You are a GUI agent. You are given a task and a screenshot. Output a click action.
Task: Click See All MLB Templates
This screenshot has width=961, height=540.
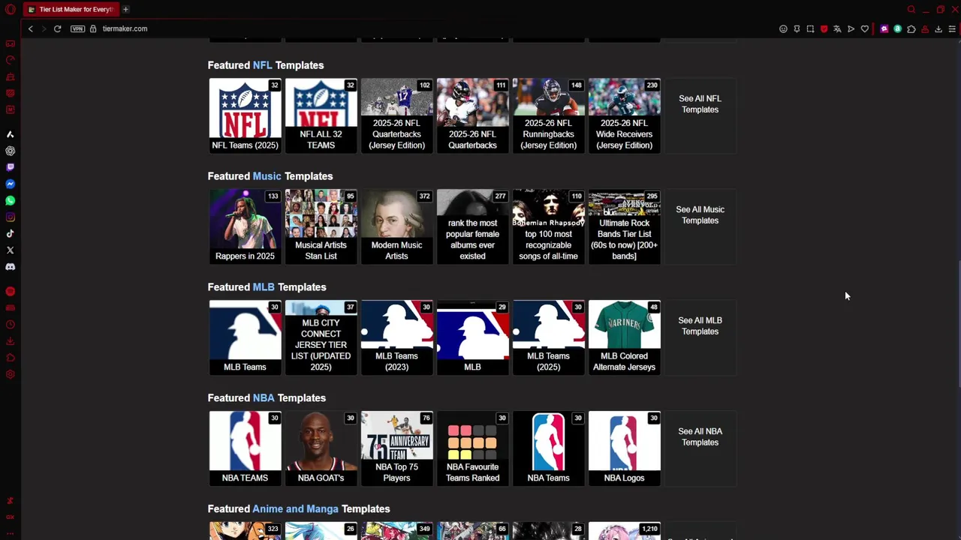700,326
